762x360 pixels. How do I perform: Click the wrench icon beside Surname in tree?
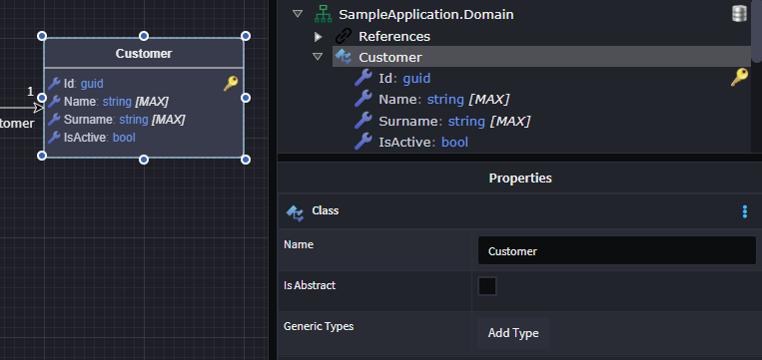[x=363, y=121]
